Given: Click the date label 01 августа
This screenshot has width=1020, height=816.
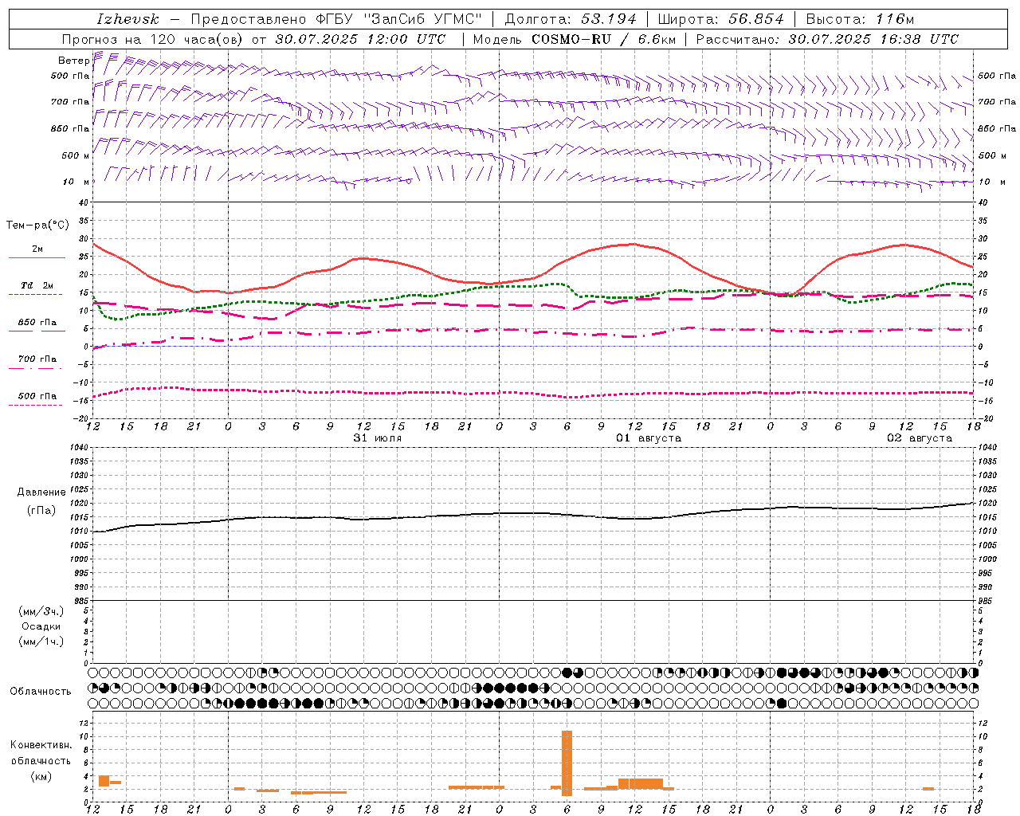Looking at the screenshot, I should (649, 438).
